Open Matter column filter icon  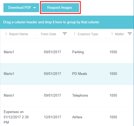click(x=130, y=34)
